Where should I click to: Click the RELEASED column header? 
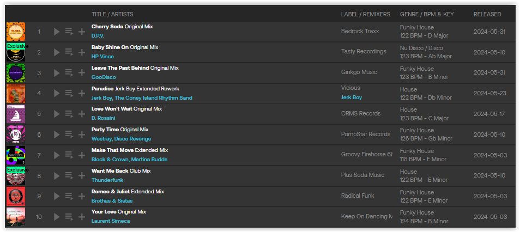click(x=487, y=14)
